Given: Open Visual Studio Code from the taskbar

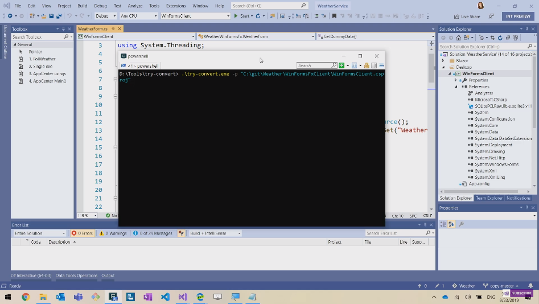Looking at the screenshot, I should click(x=165, y=297).
